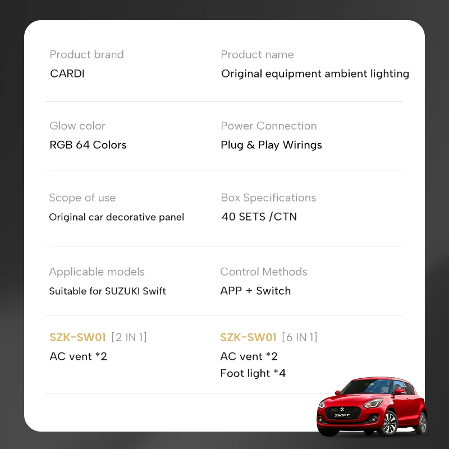Click the Box Specifications label
The image size is (449, 449).
[268, 198]
